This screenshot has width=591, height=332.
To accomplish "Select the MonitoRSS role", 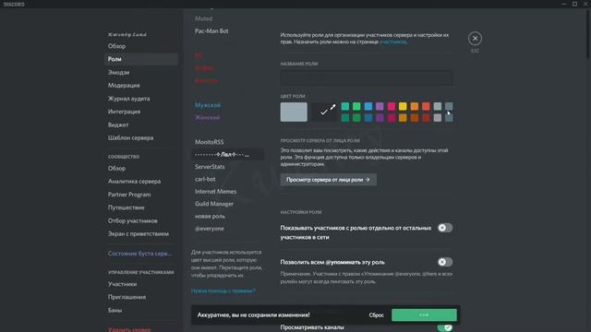I will tap(228, 142).
